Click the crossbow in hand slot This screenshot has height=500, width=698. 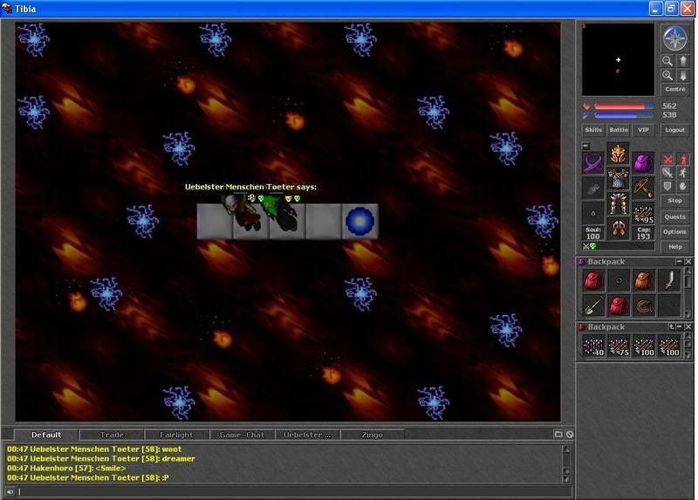click(643, 188)
